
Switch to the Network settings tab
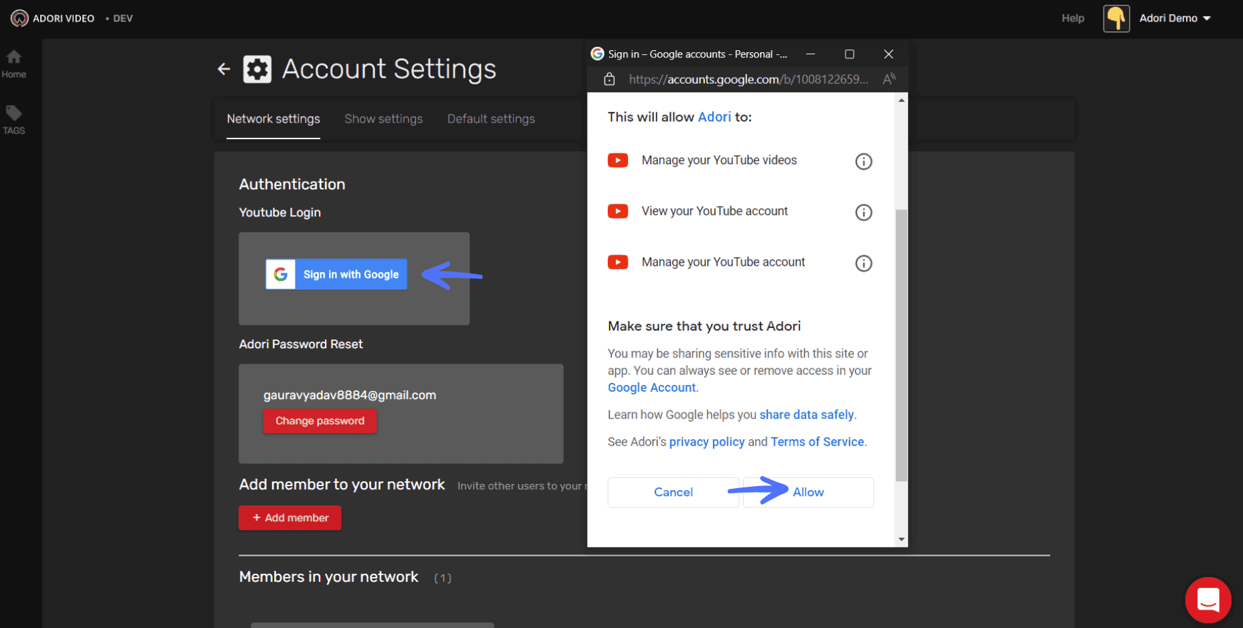click(x=273, y=119)
